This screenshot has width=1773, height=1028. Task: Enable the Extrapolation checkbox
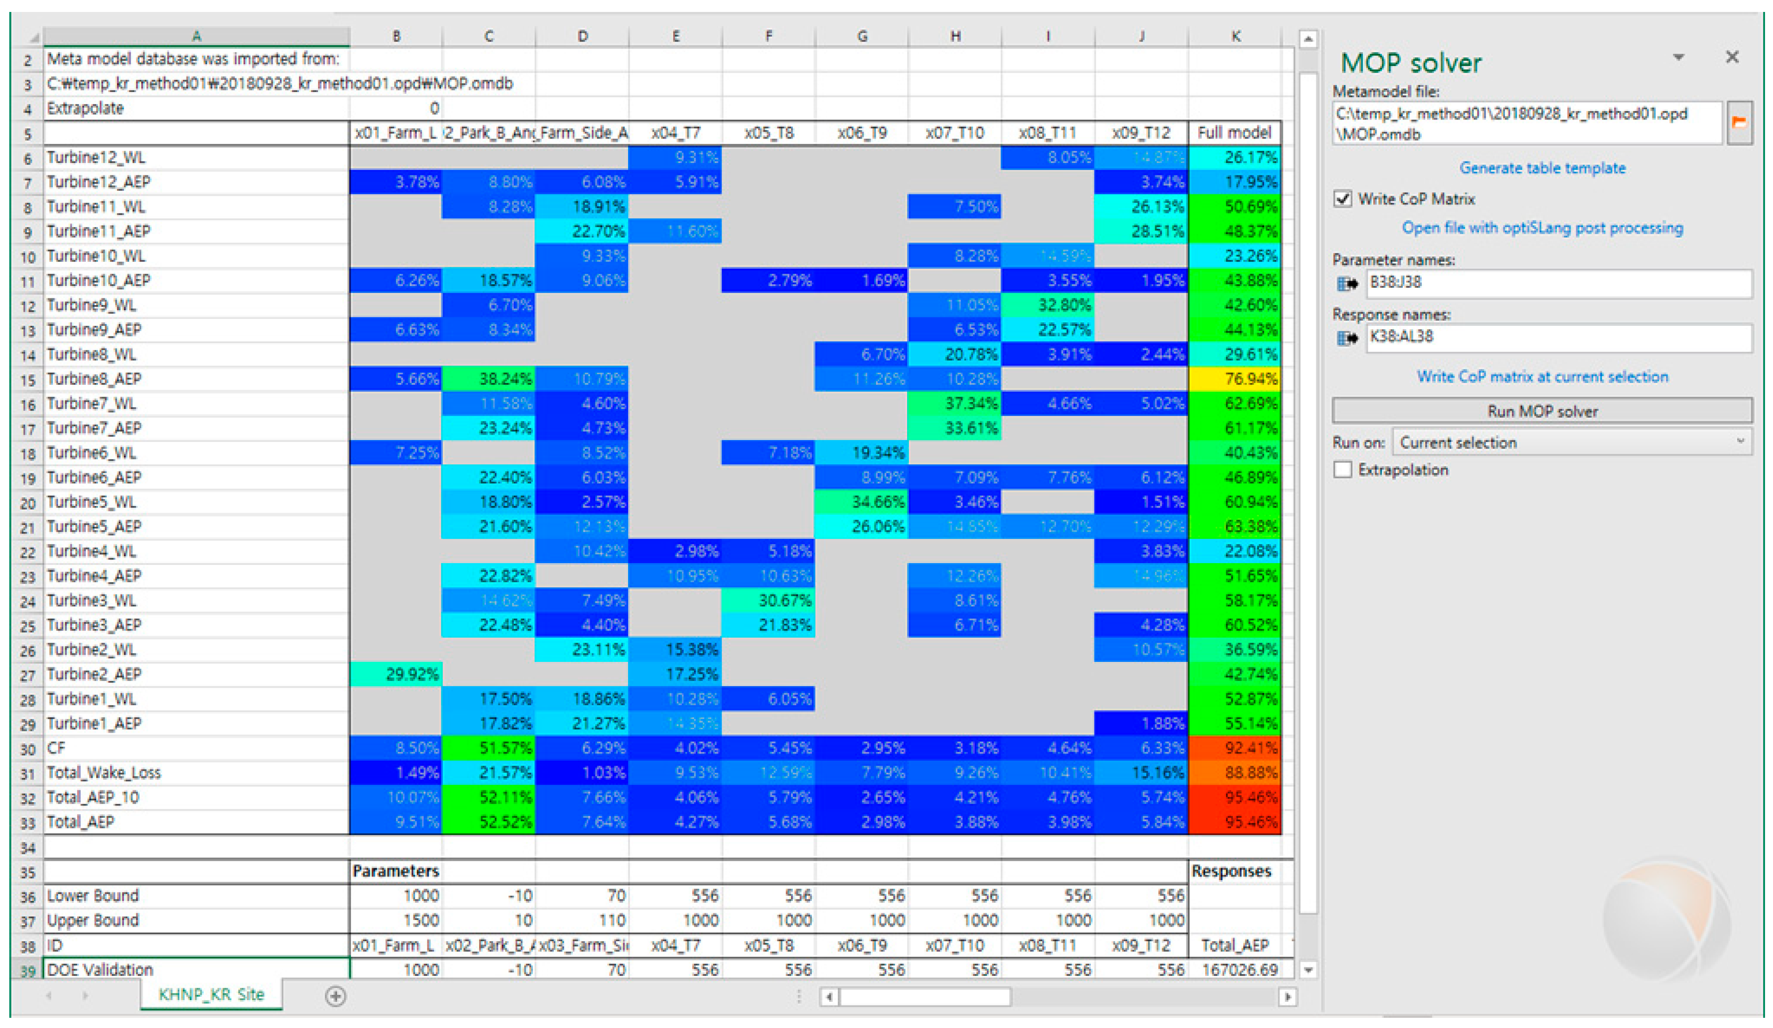pos(1342,470)
